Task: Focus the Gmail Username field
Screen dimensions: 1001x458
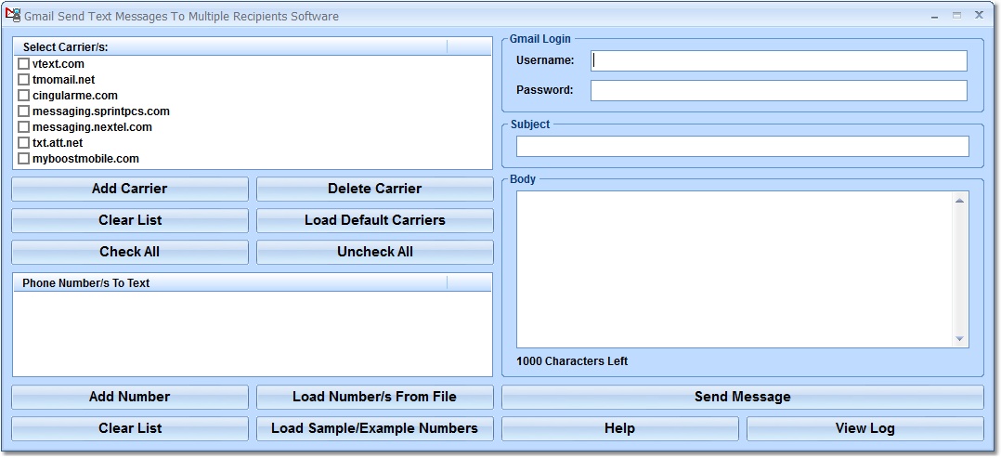Action: pos(779,60)
